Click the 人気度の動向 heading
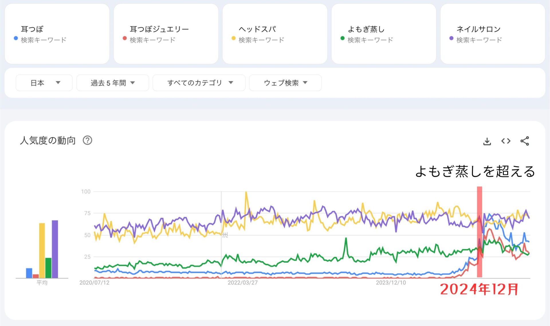This screenshot has width=550, height=326. click(x=47, y=140)
